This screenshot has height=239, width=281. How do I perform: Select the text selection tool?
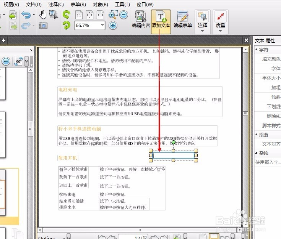tap(54, 14)
